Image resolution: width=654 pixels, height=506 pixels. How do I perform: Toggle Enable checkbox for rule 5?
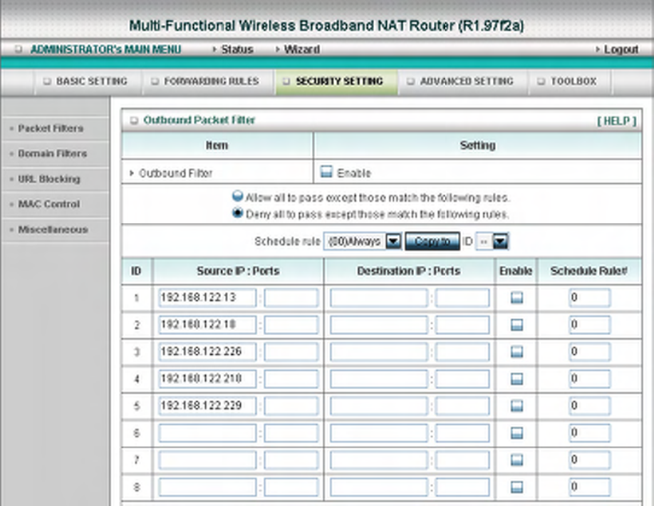click(x=517, y=406)
